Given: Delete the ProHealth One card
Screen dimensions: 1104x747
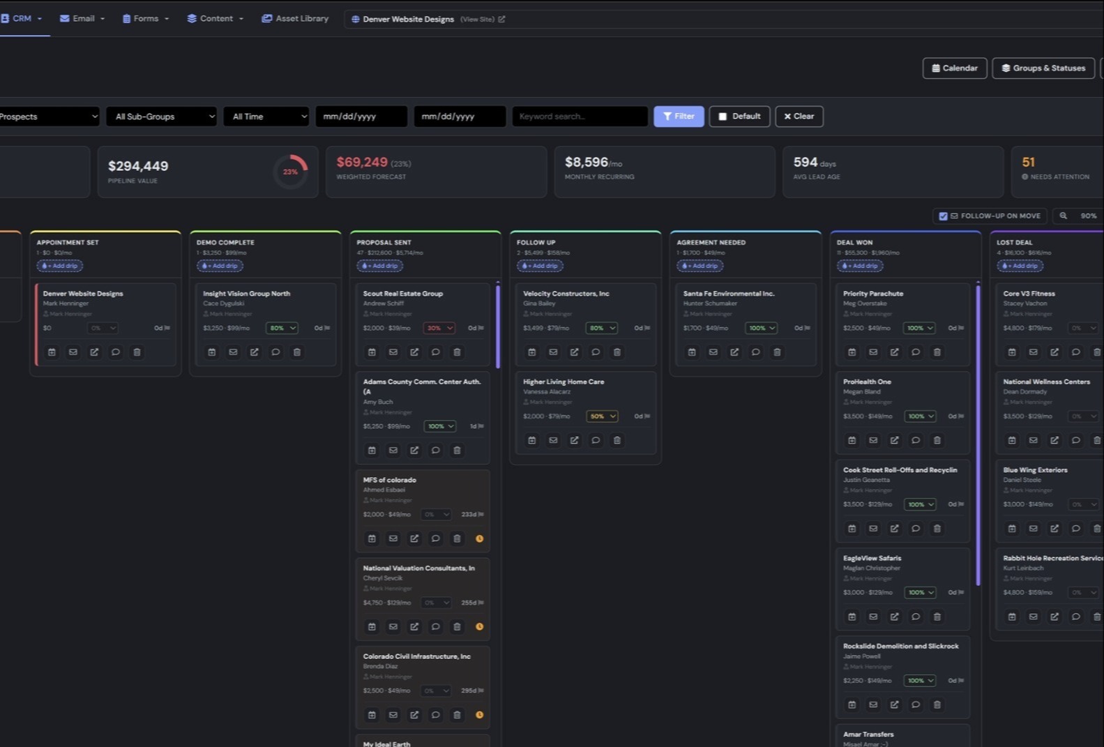Looking at the screenshot, I should coord(937,440).
